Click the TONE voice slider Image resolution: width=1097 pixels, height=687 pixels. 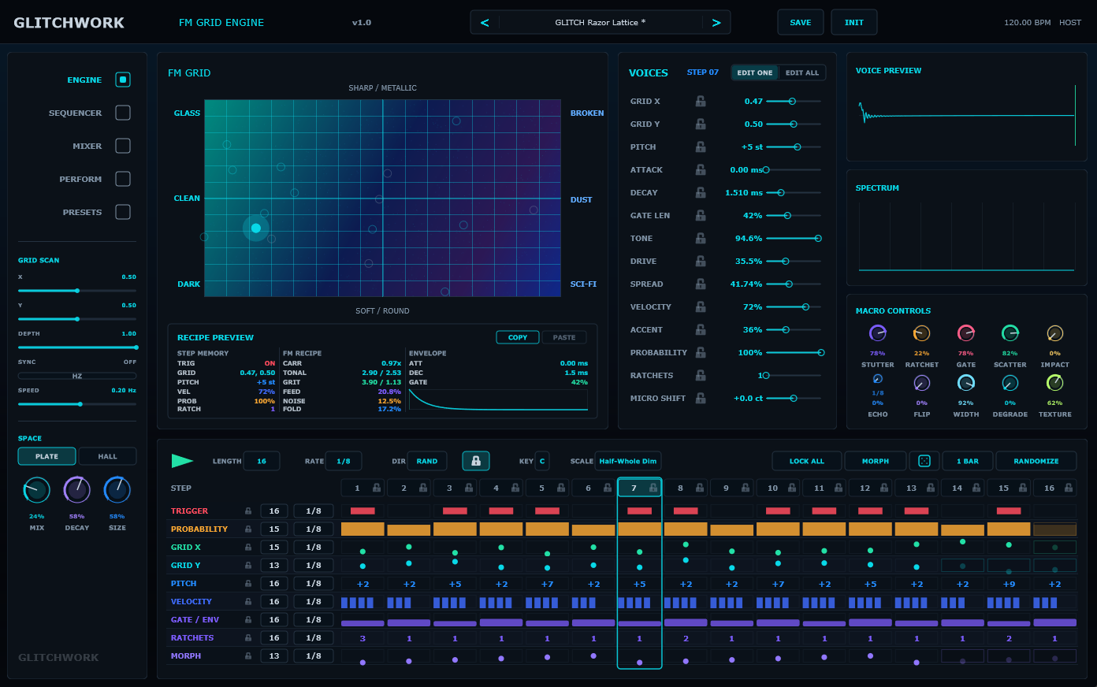coord(794,238)
